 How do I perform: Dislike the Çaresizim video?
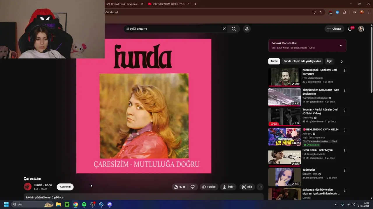click(193, 187)
